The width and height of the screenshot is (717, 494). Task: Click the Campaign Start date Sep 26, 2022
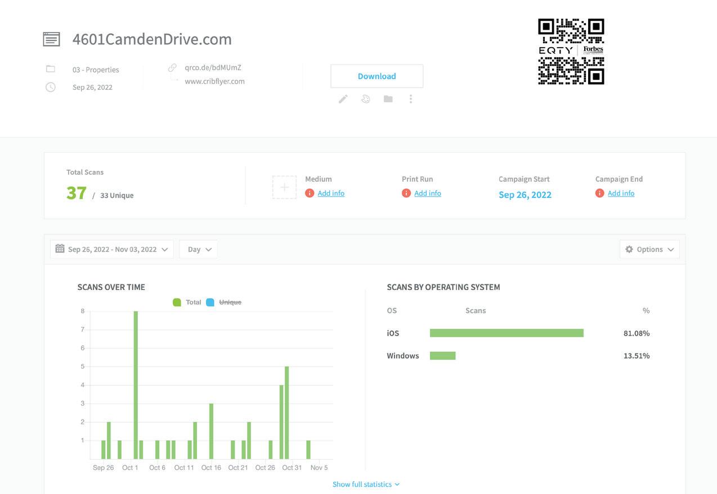click(525, 194)
